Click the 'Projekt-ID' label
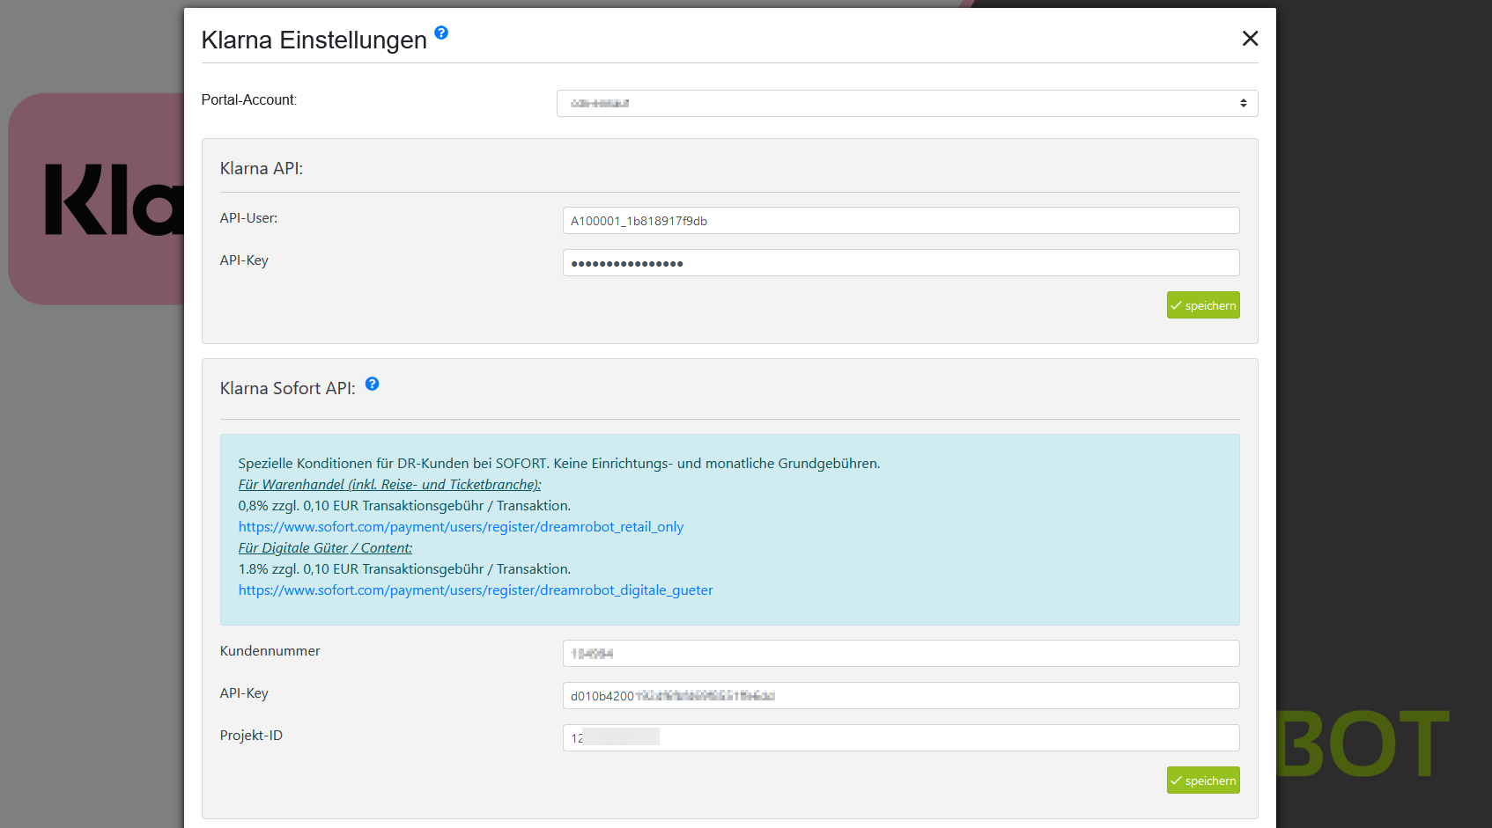 coord(251,736)
